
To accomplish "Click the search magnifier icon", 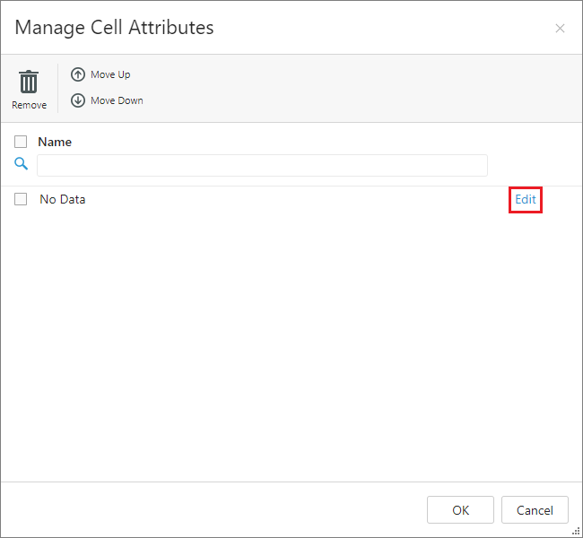I will (x=21, y=163).
